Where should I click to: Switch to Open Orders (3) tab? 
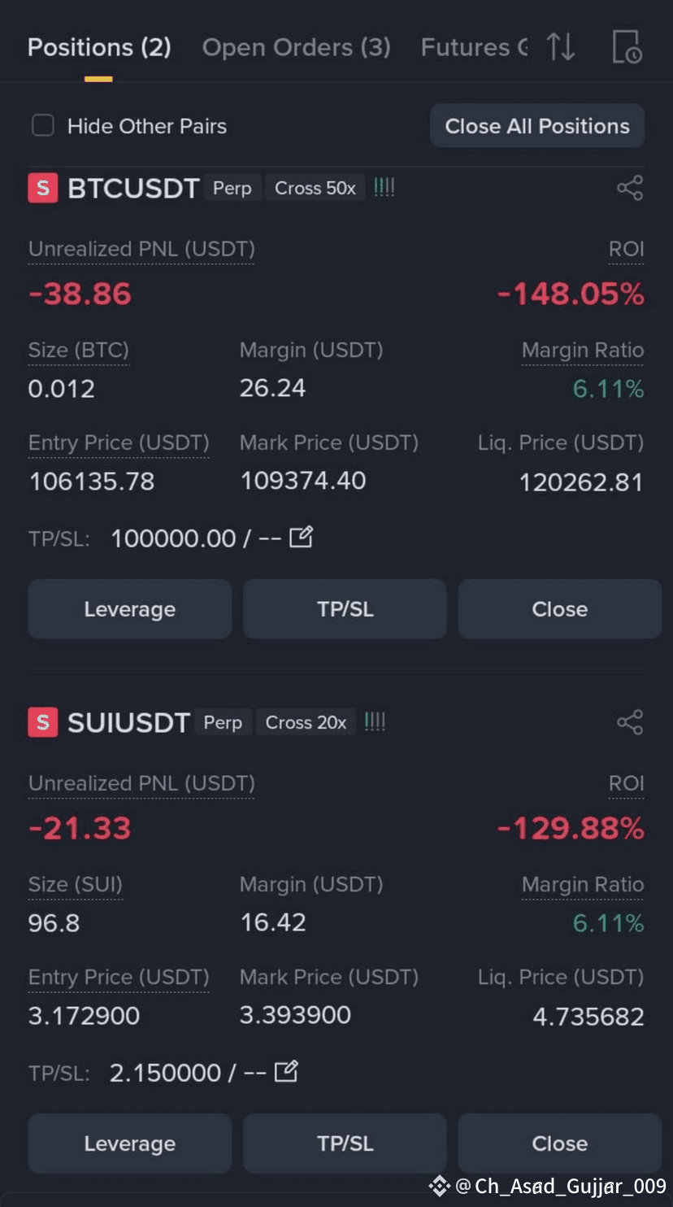click(x=297, y=47)
